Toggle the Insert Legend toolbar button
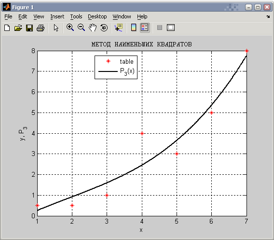 (145, 28)
